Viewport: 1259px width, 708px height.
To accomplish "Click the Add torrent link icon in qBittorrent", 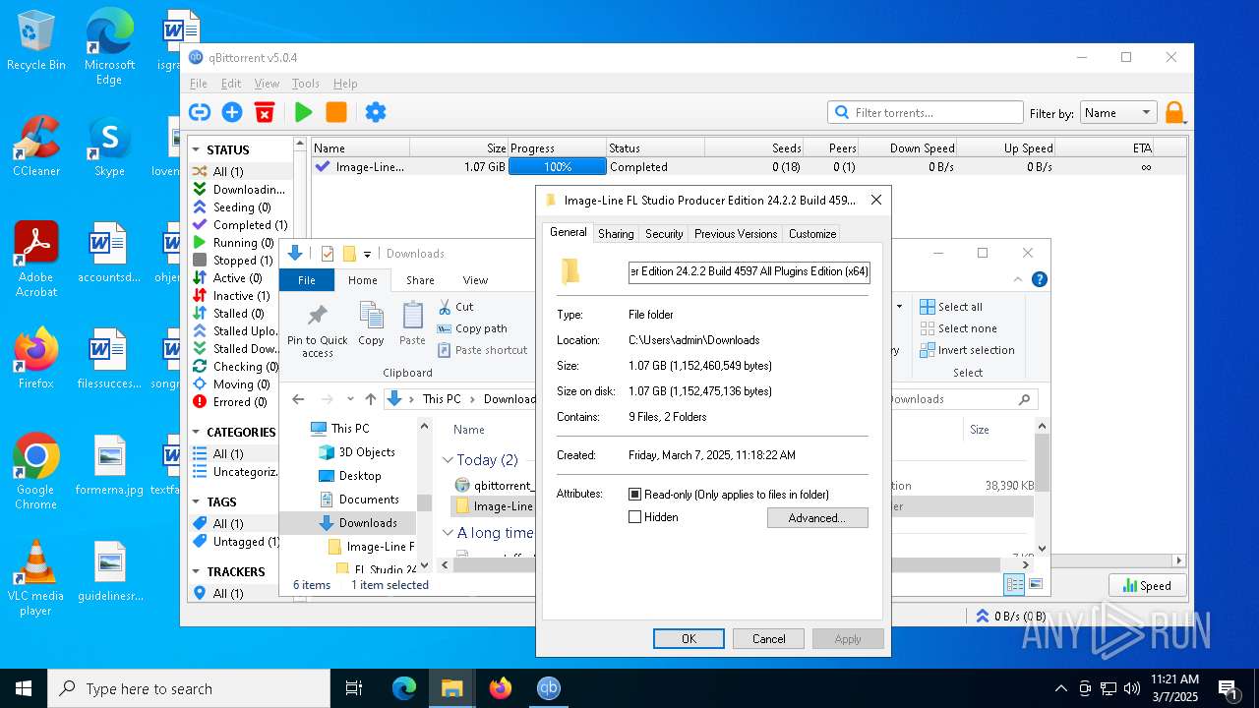I will 200,112.
